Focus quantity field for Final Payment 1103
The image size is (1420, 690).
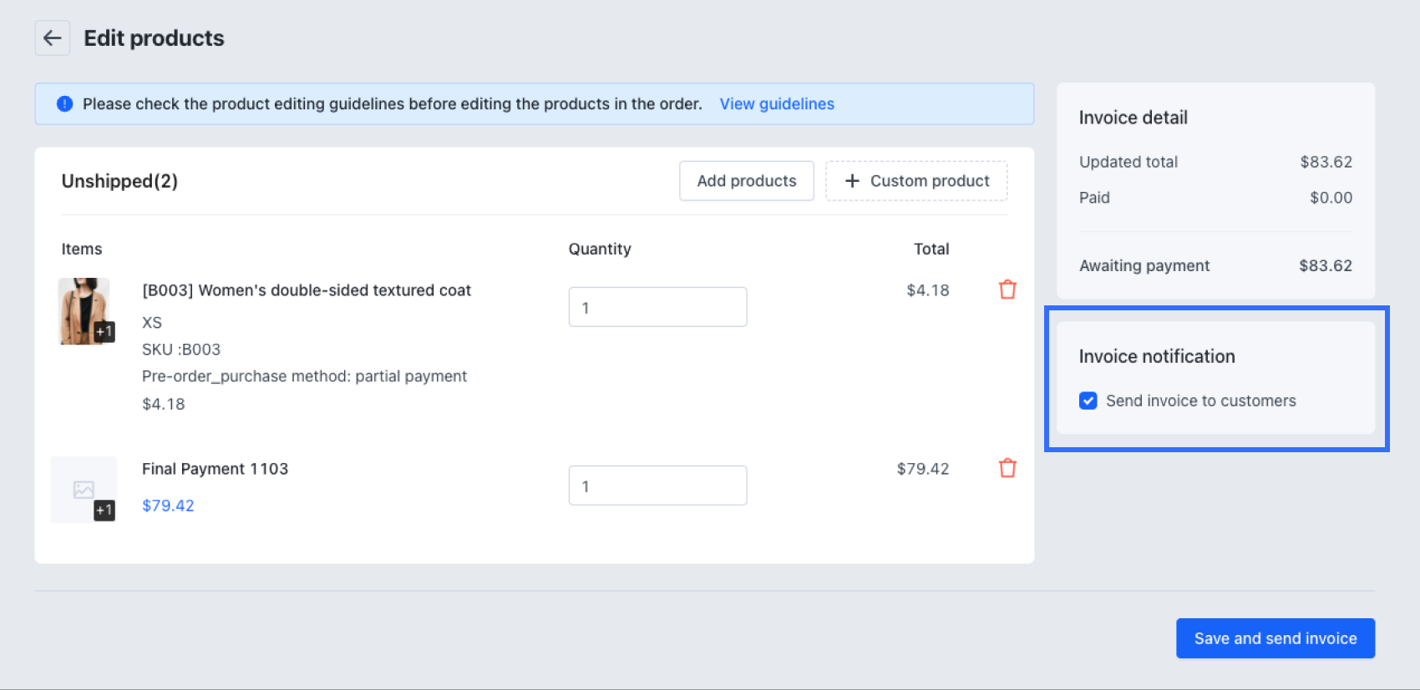pyautogui.click(x=657, y=486)
